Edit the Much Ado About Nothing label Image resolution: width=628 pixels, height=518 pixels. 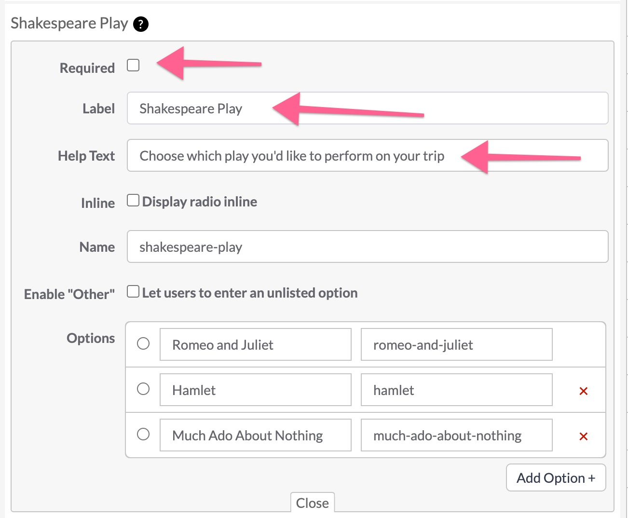coord(256,435)
